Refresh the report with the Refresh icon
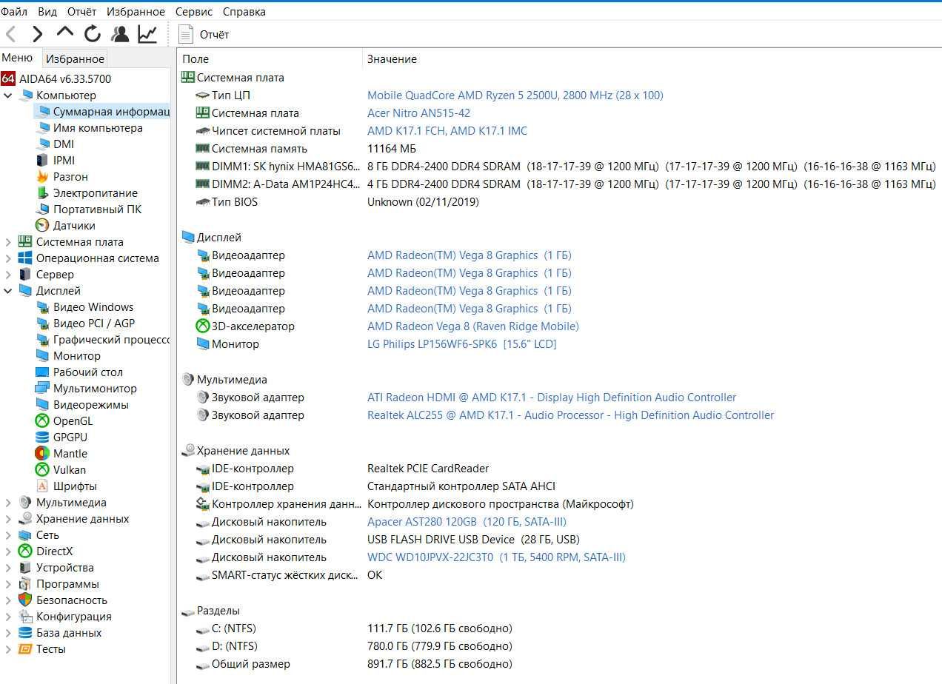Viewport: 942px width, 684px height. tap(93, 34)
